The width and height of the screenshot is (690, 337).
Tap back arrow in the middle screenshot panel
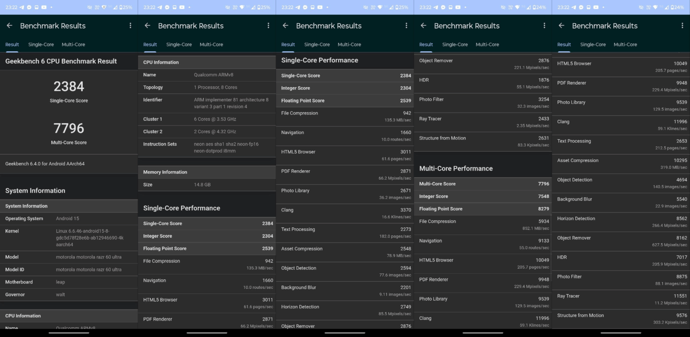coord(285,26)
